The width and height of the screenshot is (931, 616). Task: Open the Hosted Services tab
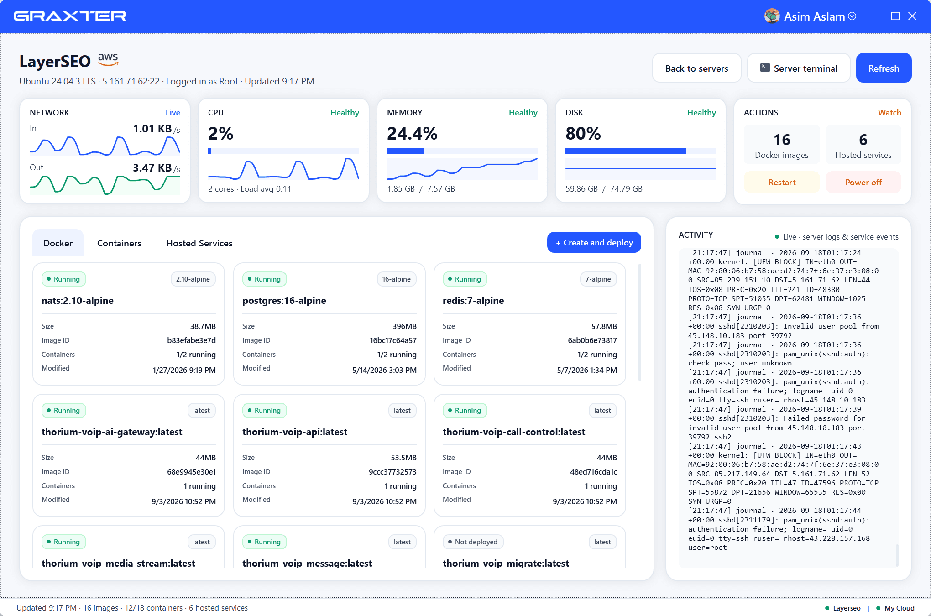(199, 243)
